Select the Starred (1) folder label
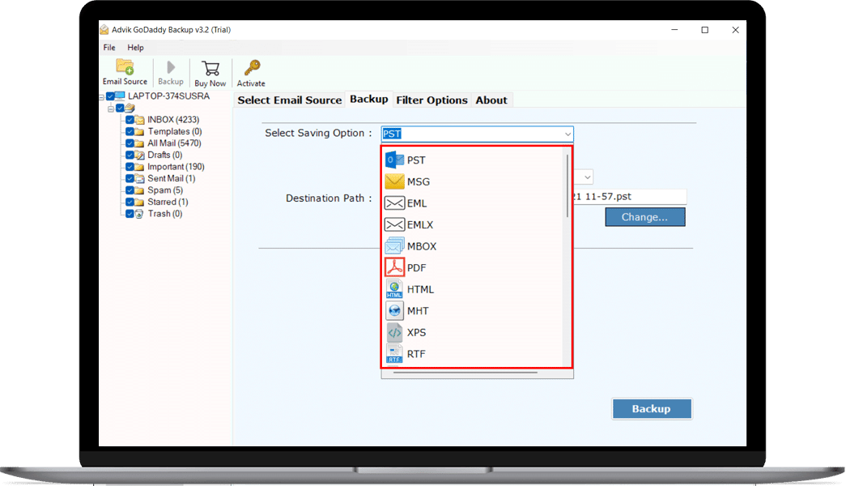846x486 pixels. pyautogui.click(x=168, y=202)
